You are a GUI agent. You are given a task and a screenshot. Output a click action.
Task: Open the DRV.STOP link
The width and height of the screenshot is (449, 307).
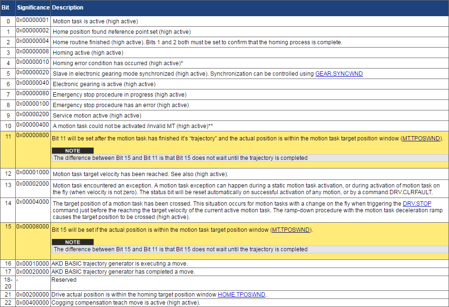pos(417,204)
